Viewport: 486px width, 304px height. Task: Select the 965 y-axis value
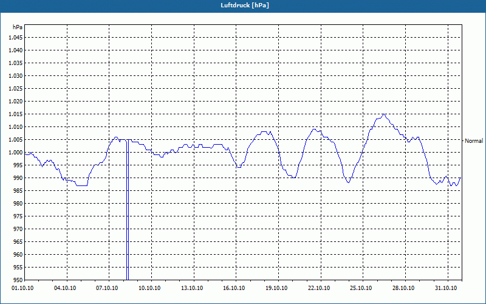coord(18,241)
